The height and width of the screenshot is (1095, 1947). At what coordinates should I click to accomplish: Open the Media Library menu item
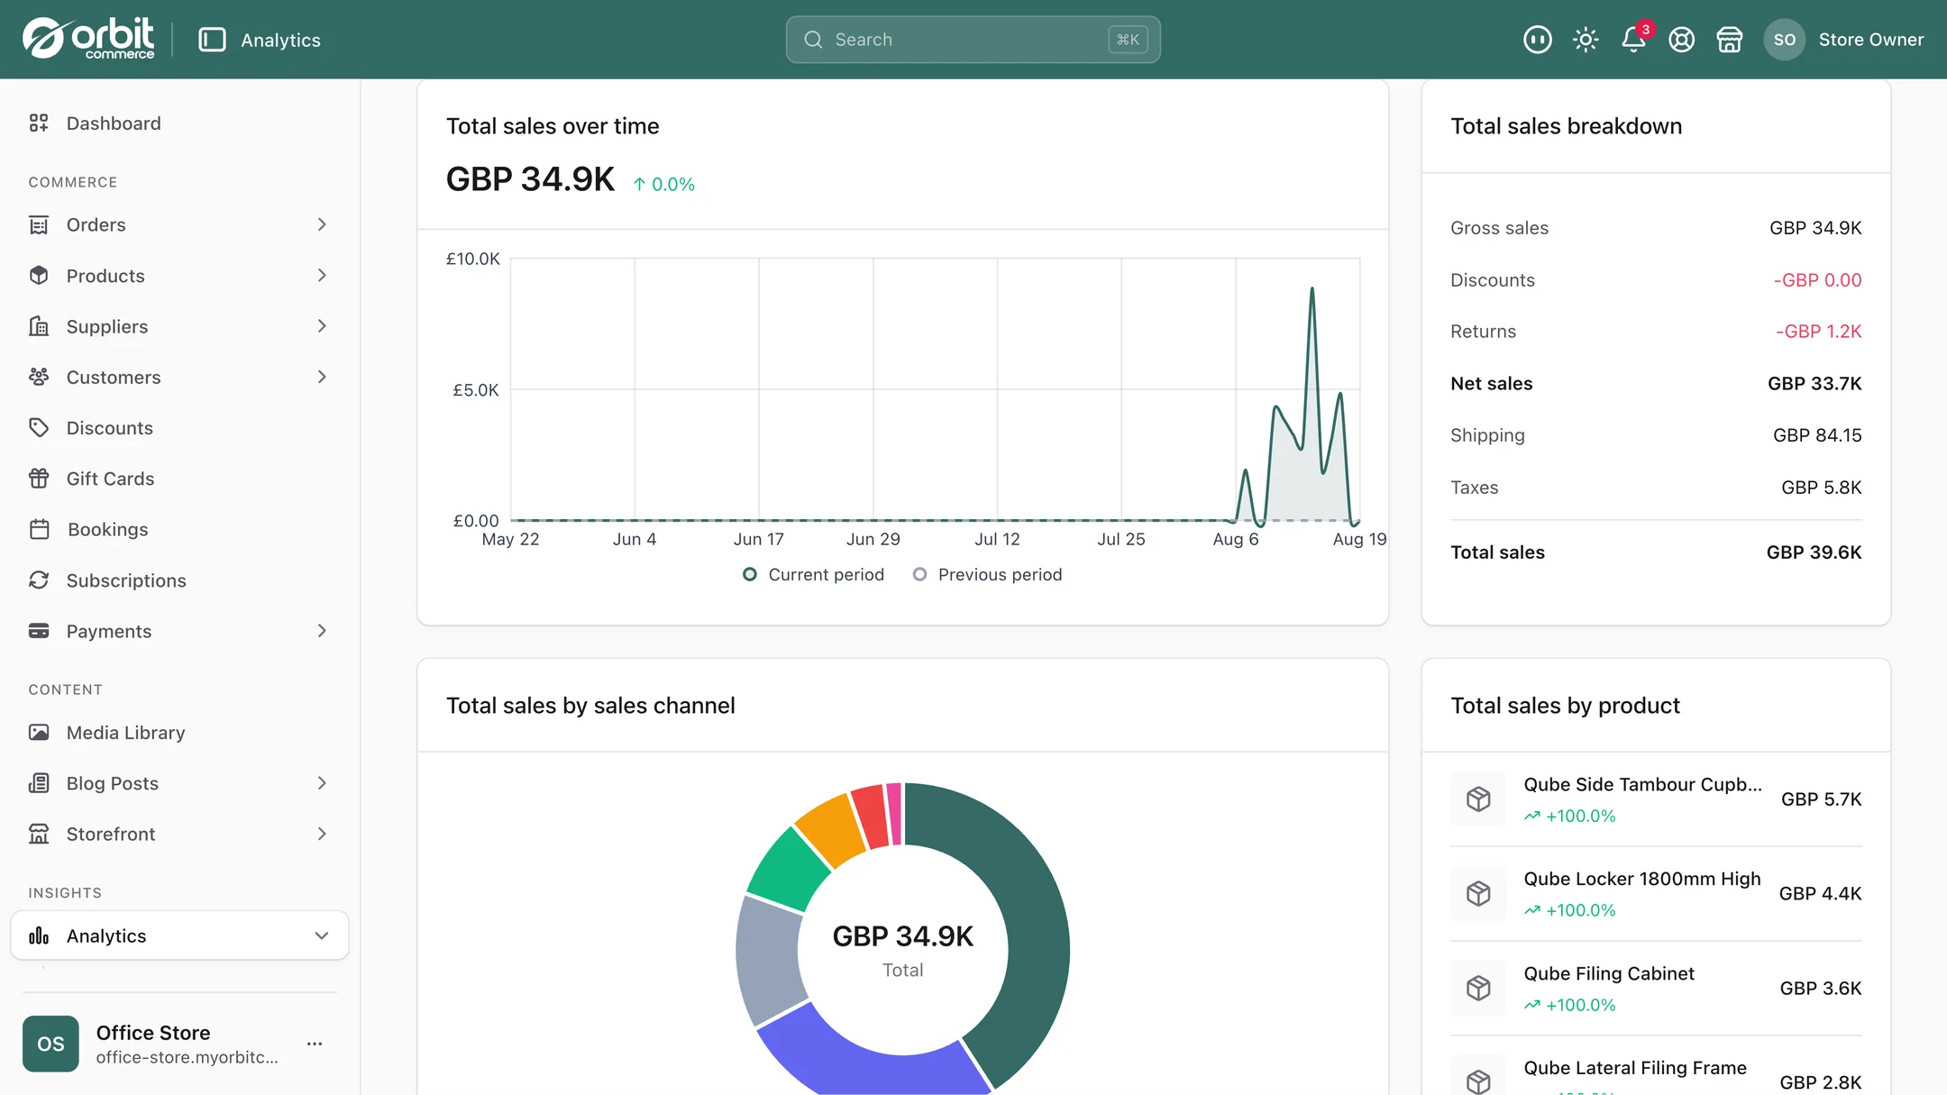point(126,733)
